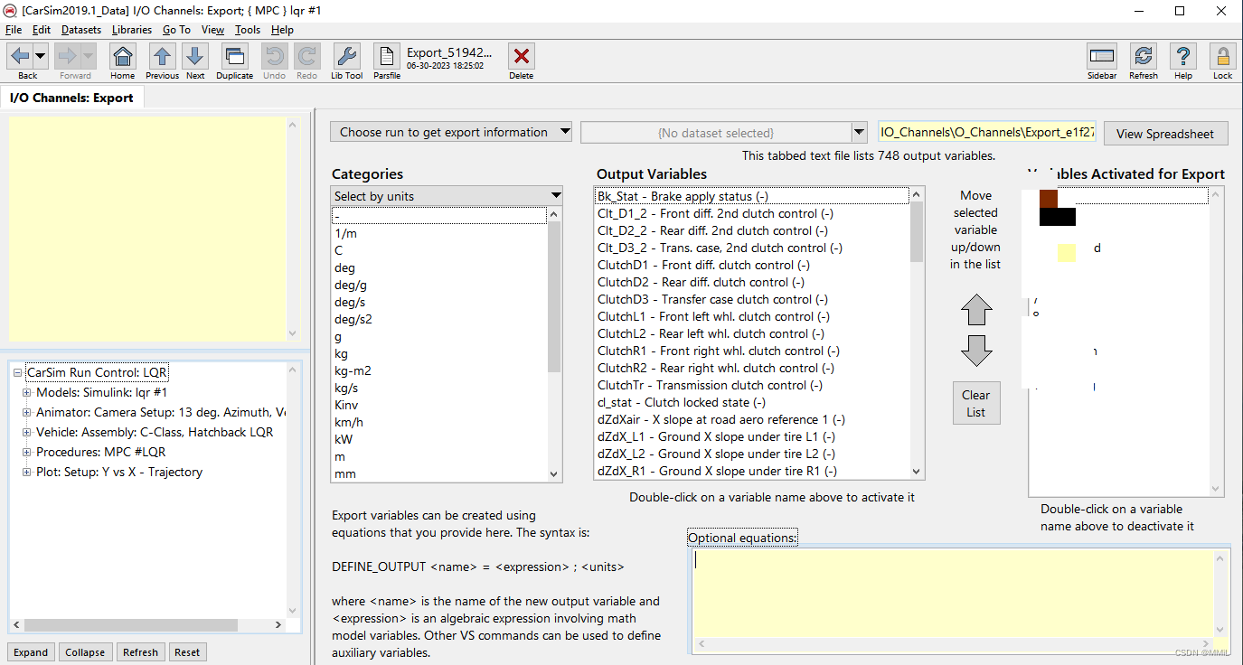
Task: Go to Previous dataset with up arrow
Action: click(x=162, y=57)
